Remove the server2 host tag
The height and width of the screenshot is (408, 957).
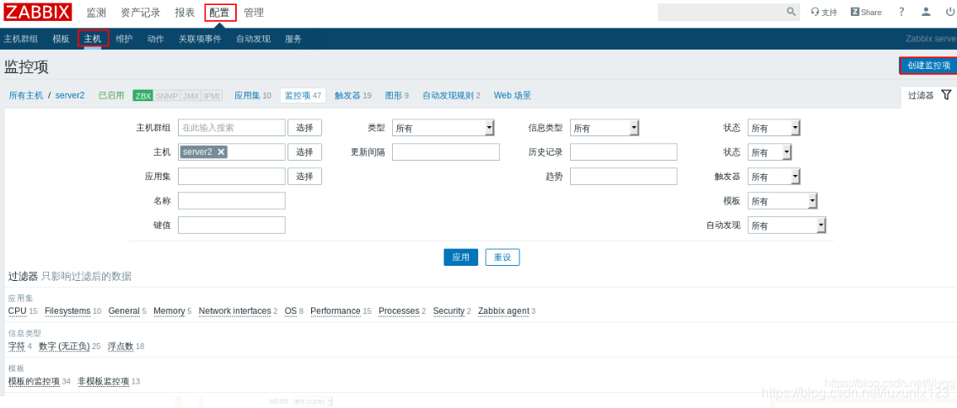[221, 151]
